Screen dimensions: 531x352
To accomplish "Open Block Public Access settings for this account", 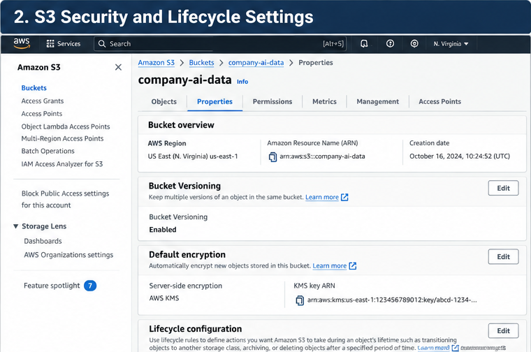I will (x=66, y=199).
